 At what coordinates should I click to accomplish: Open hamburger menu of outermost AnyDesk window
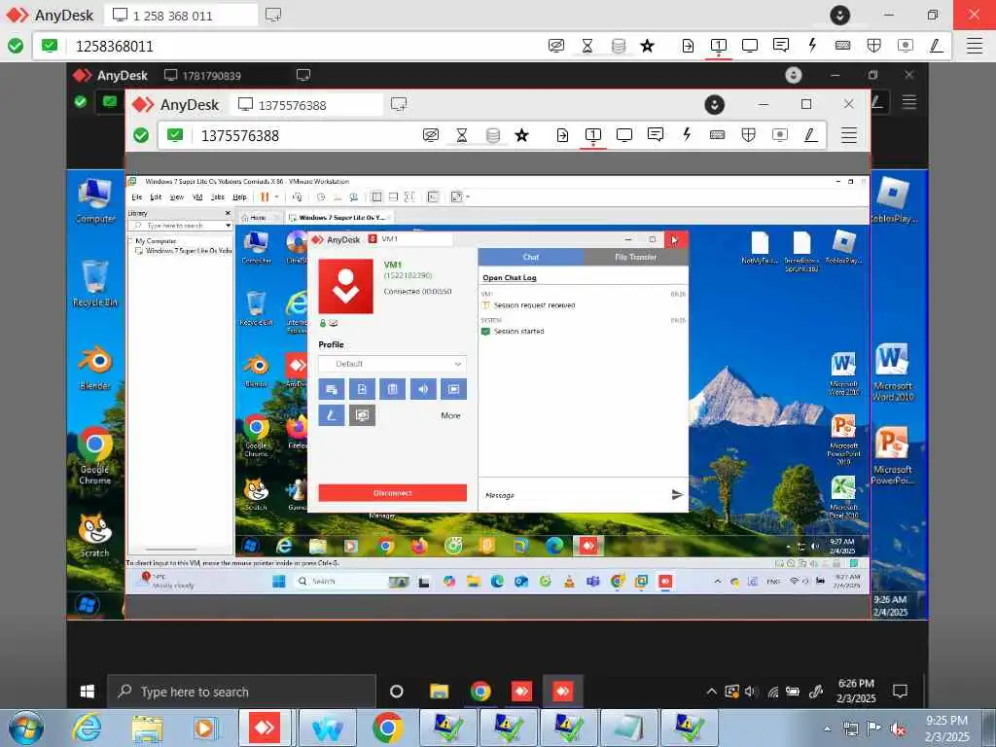pyautogui.click(x=975, y=46)
